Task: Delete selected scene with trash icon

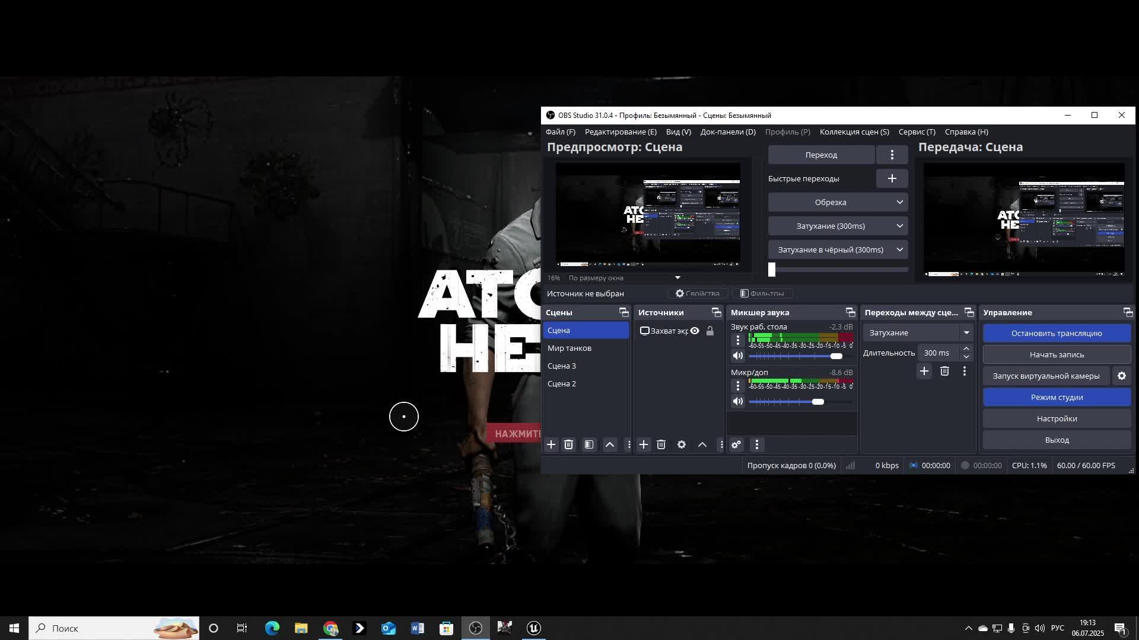Action: pos(568,444)
